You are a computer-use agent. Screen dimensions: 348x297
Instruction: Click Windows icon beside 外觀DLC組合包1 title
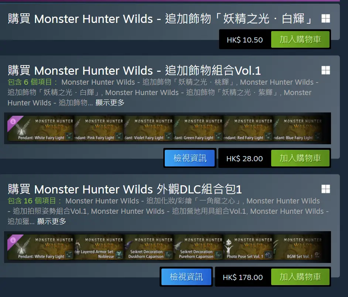point(325,189)
